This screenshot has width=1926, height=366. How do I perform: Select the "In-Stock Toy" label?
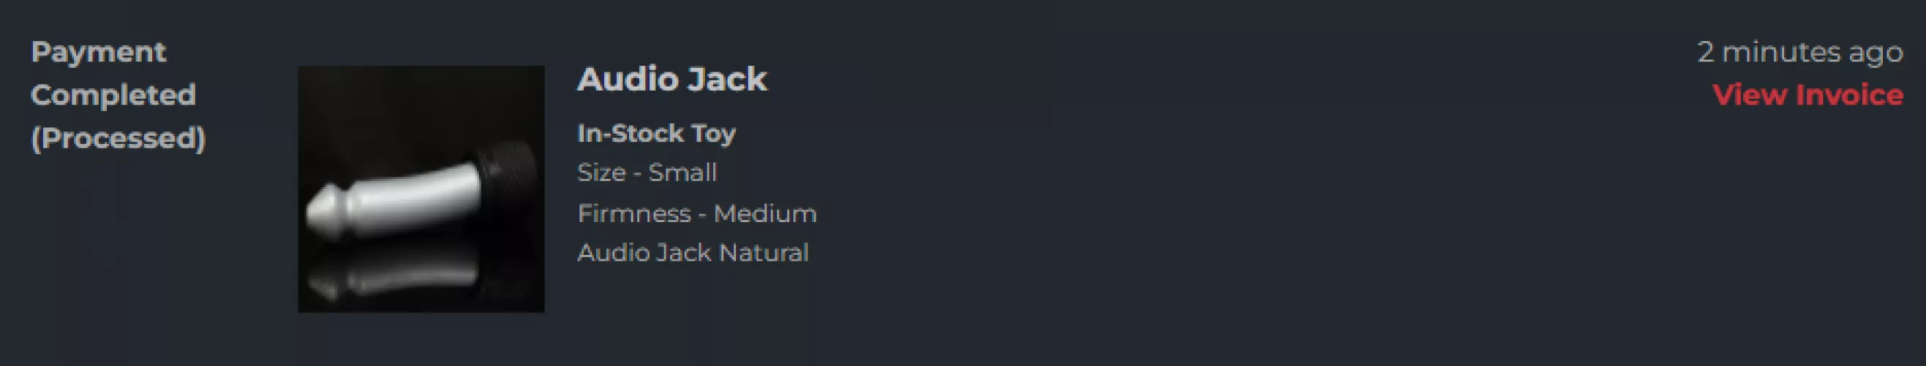[x=655, y=133]
